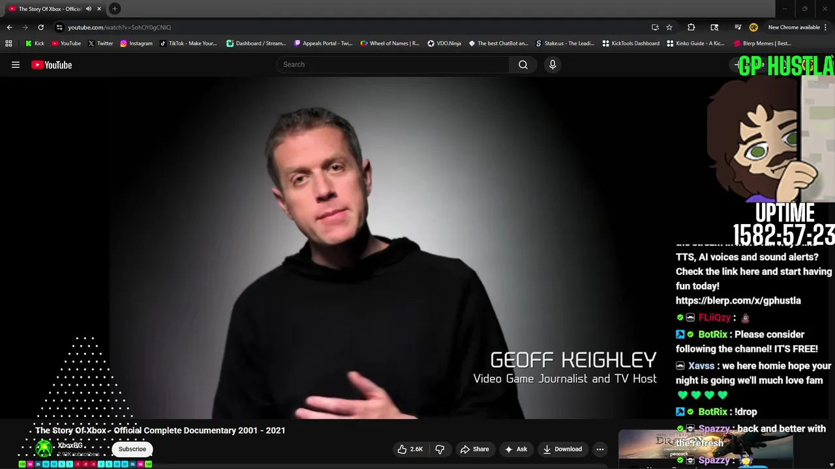Open the Wheel of Names bookmark
This screenshot has width=835, height=469.
click(x=389, y=44)
